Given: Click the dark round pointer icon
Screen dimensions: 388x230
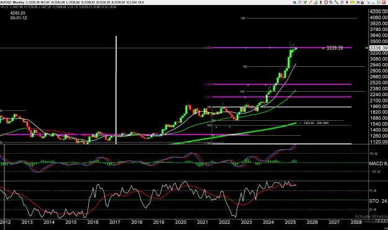Looking at the screenshot, I should pyautogui.click(x=363, y=2).
